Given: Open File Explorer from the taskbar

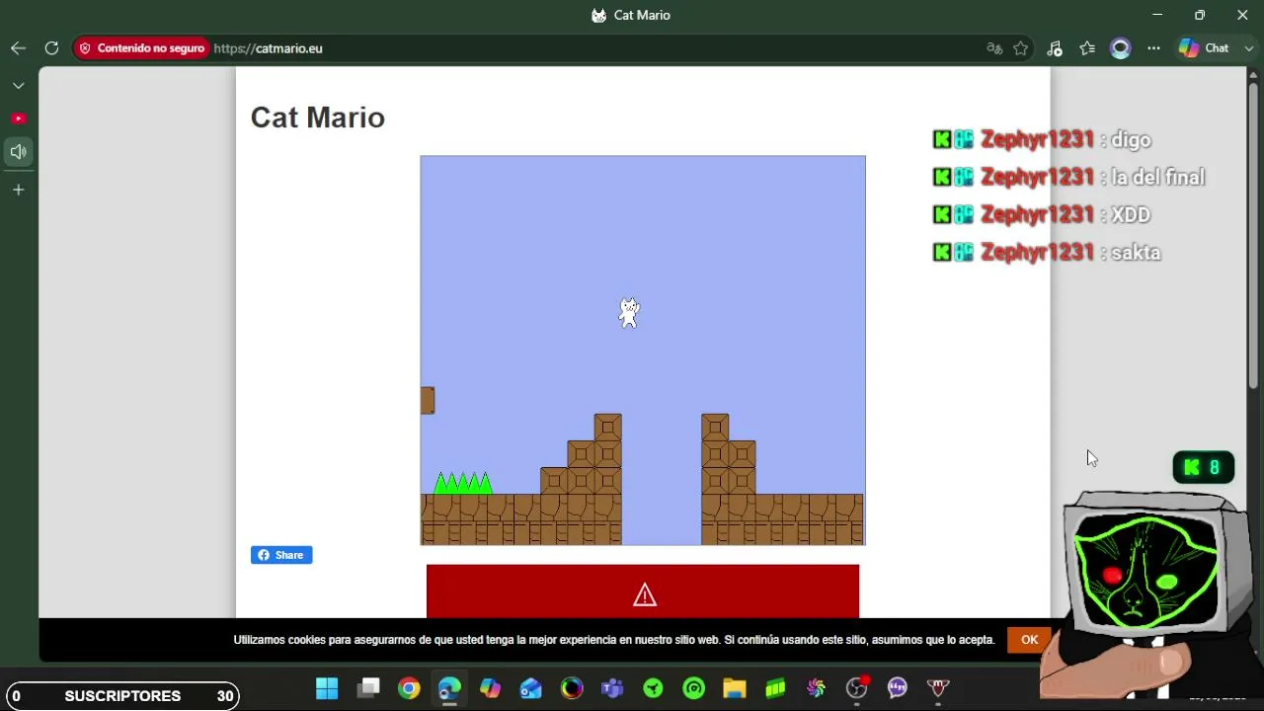Looking at the screenshot, I should [x=735, y=688].
